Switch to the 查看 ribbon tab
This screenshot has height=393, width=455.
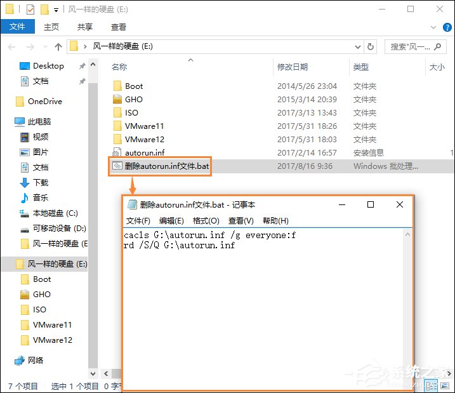119,27
